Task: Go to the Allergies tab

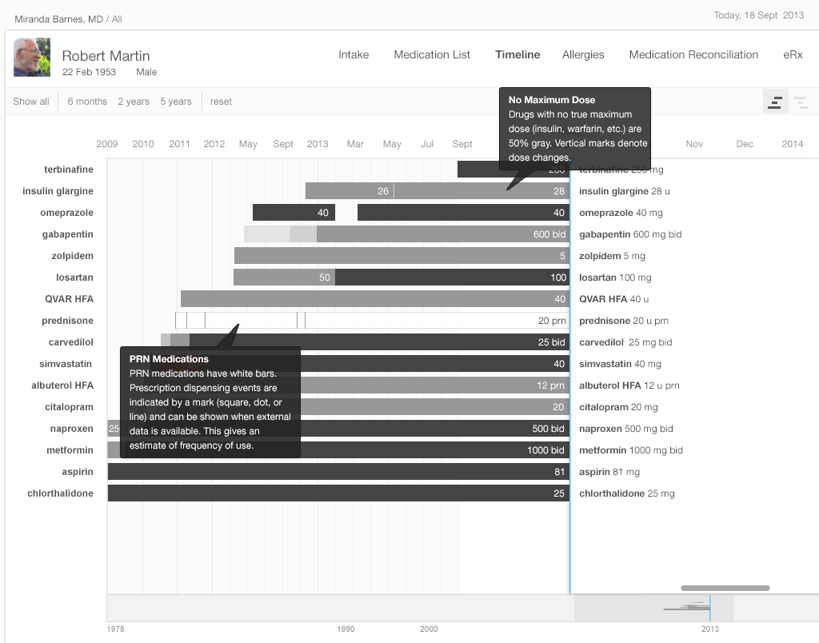Action: [x=583, y=54]
